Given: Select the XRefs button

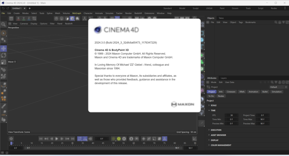Looking at the screenshot, I should point(242,92).
